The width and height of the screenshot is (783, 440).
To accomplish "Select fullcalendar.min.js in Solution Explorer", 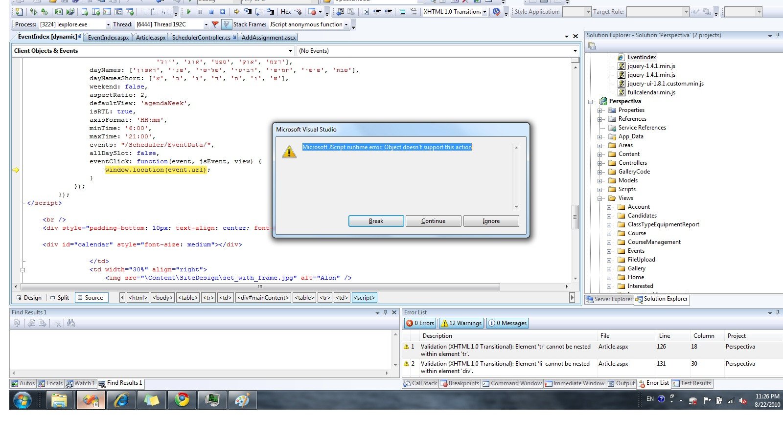I will [651, 92].
